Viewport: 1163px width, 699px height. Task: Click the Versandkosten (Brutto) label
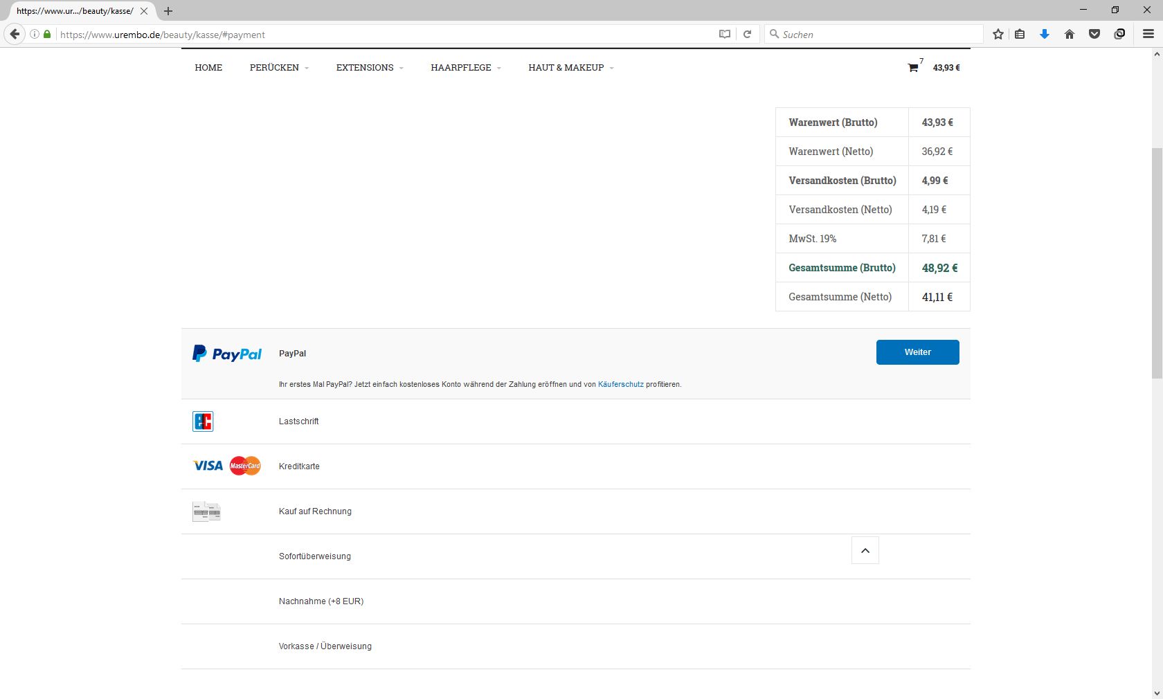pos(842,181)
